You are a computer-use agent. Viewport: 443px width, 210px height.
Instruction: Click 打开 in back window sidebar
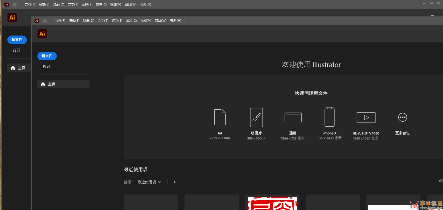click(x=17, y=50)
